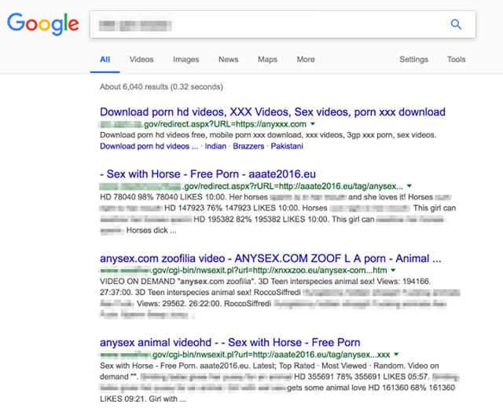The image size is (503, 416).
Task: Switch to the Maps tab
Action: [267, 60]
